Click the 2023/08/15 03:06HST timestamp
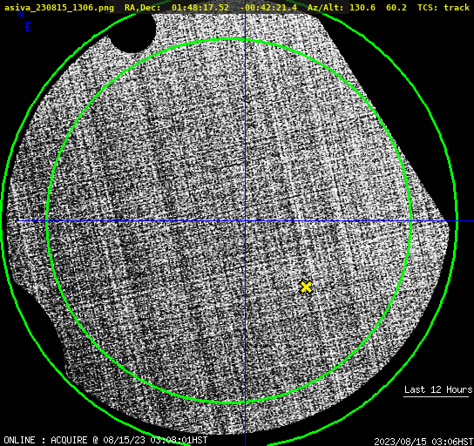Image resolution: width=474 pixels, height=446 pixels. click(x=423, y=442)
